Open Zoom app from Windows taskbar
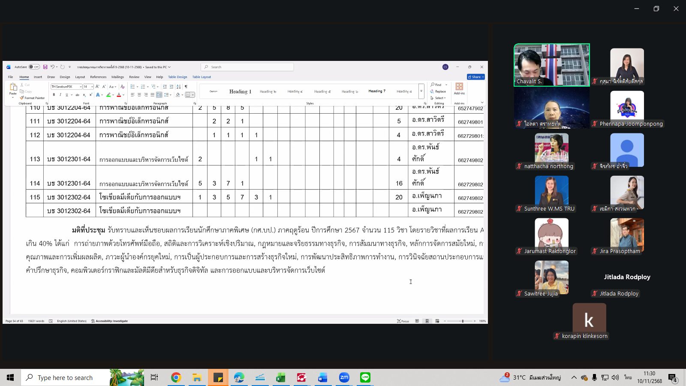This screenshot has height=386, width=686. (344, 377)
